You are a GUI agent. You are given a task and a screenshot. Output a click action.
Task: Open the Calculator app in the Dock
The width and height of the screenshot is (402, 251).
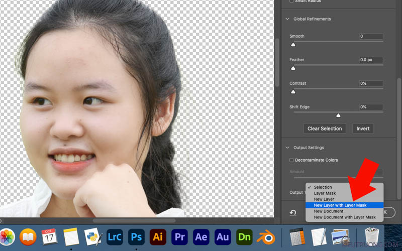click(297, 237)
